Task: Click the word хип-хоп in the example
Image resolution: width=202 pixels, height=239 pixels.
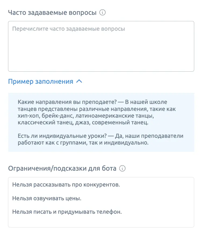Action: [x=28, y=116]
